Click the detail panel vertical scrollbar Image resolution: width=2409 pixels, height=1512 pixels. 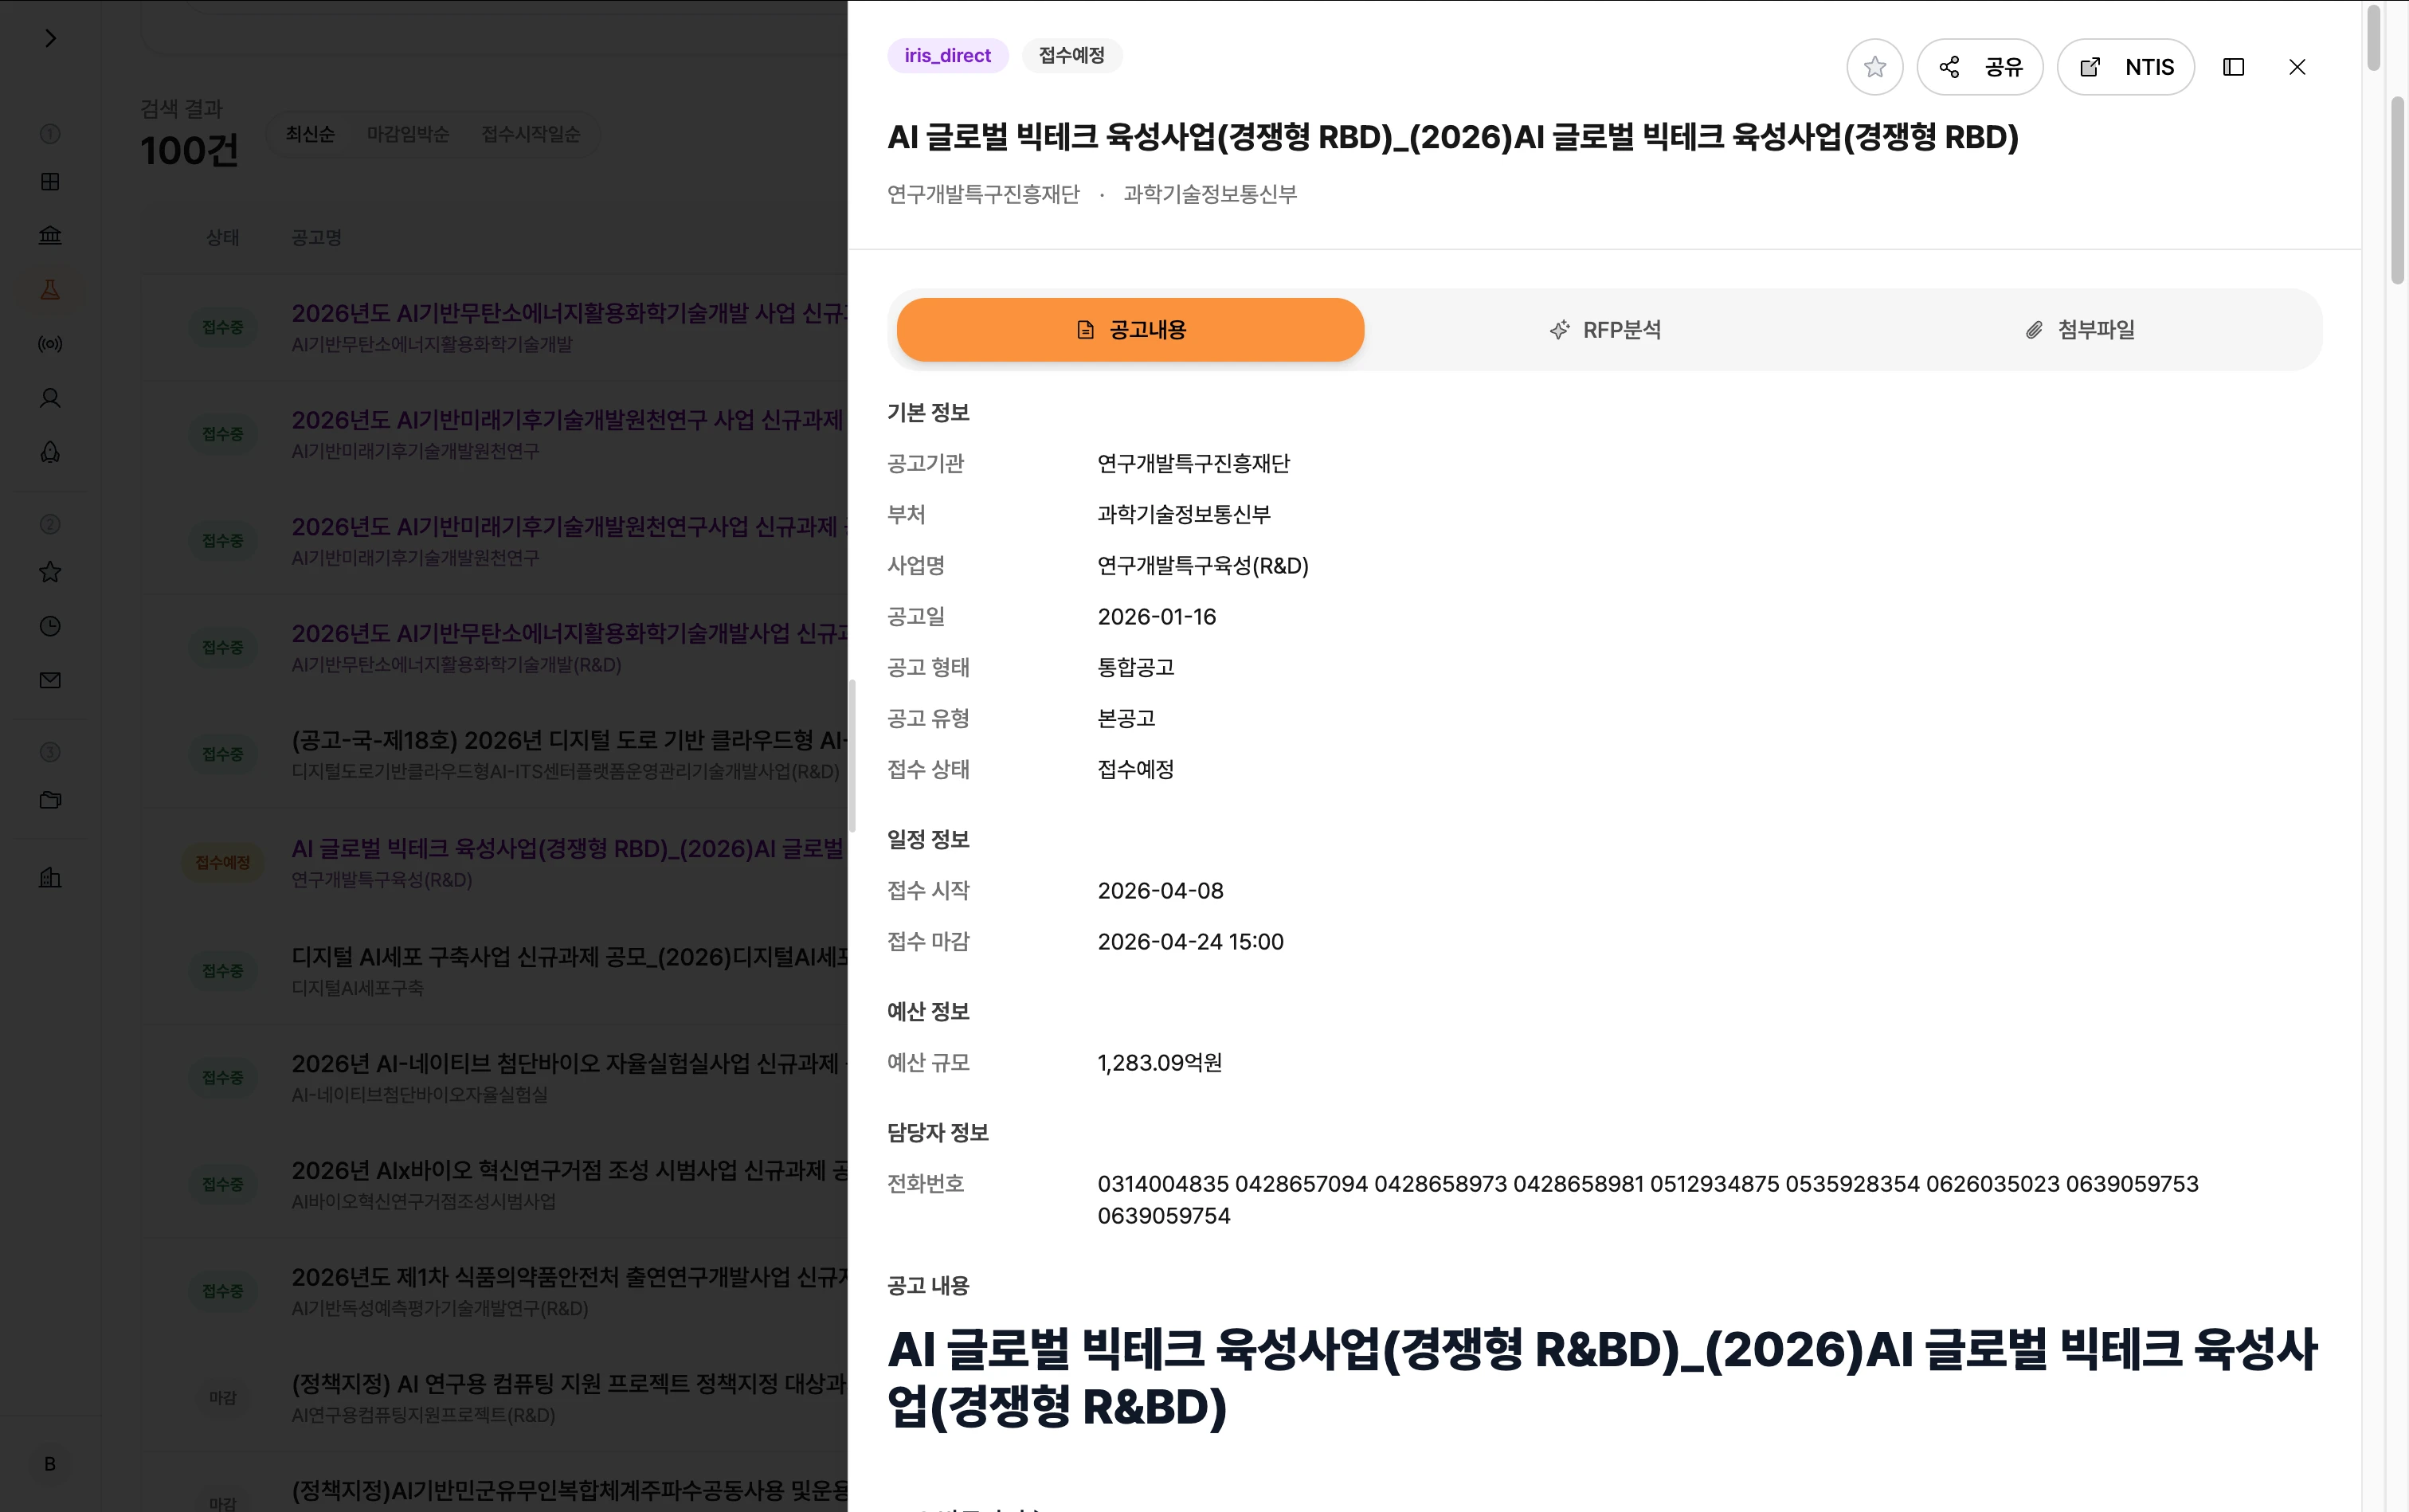coord(2373,36)
